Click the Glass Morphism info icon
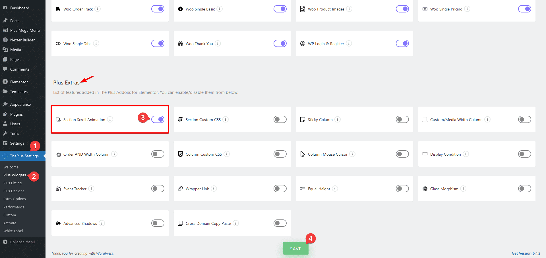The image size is (546, 258). (463, 189)
